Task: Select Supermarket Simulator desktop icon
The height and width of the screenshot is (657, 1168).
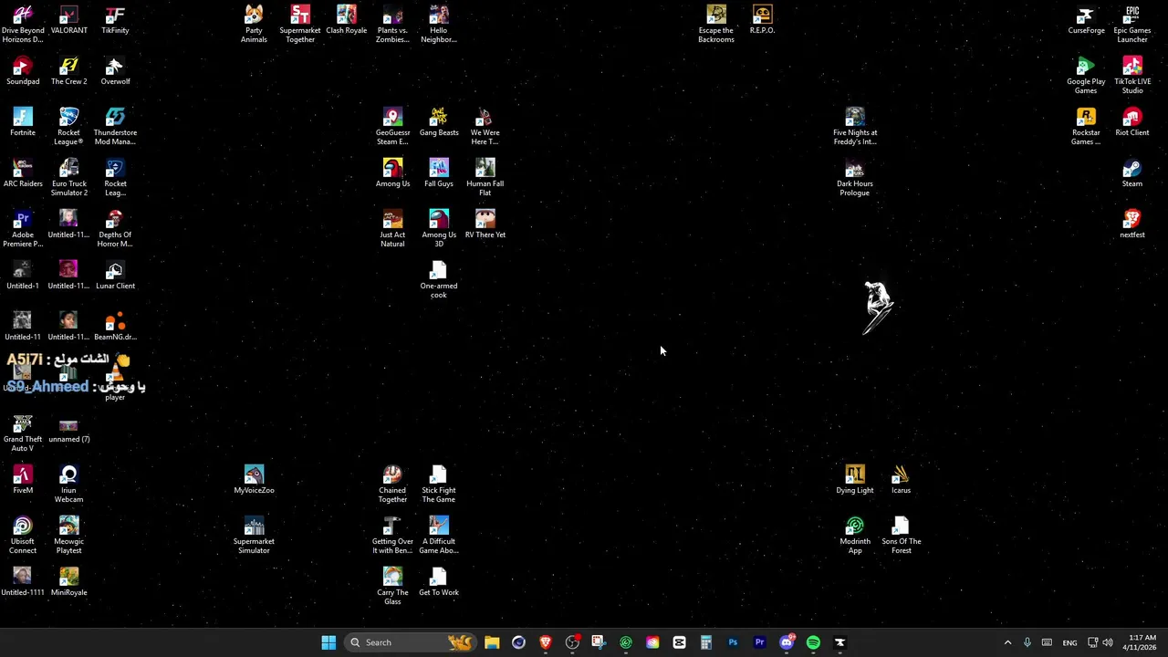Action: (254, 536)
